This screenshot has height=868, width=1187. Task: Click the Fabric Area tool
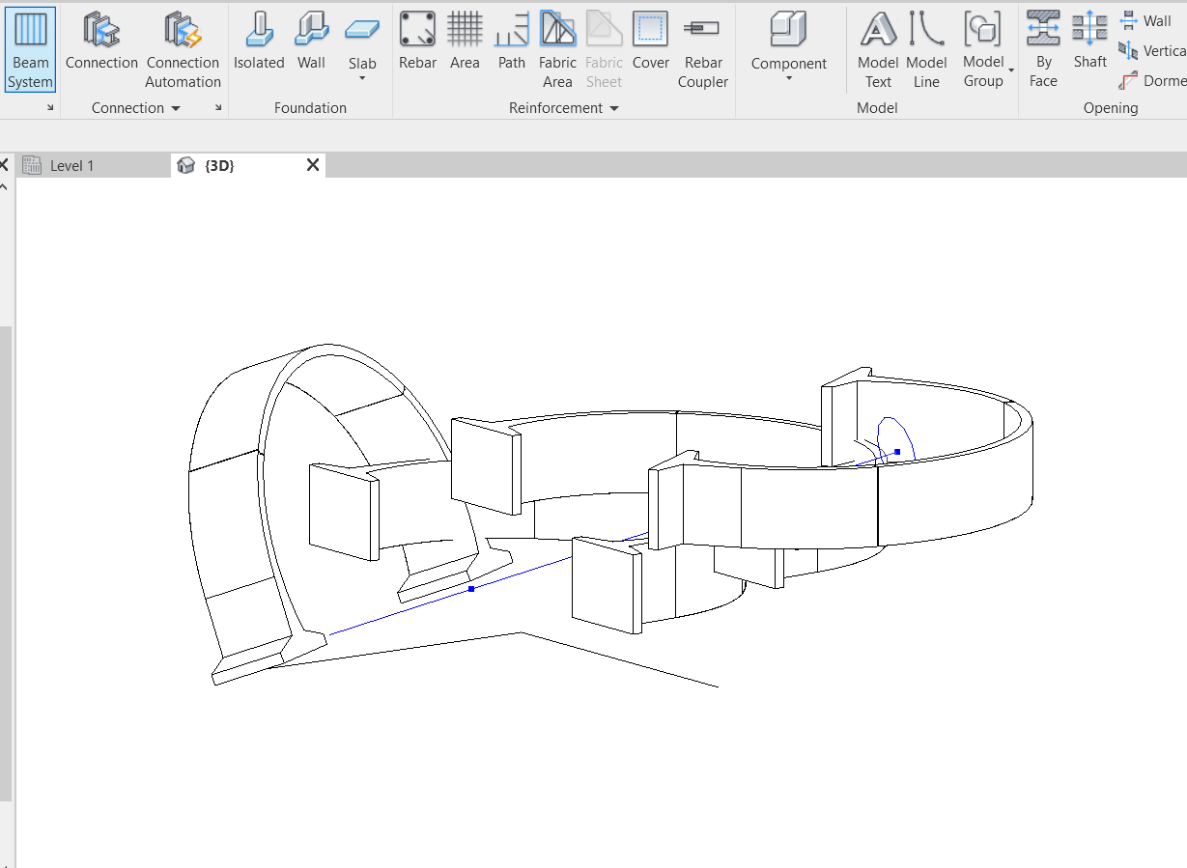click(557, 49)
